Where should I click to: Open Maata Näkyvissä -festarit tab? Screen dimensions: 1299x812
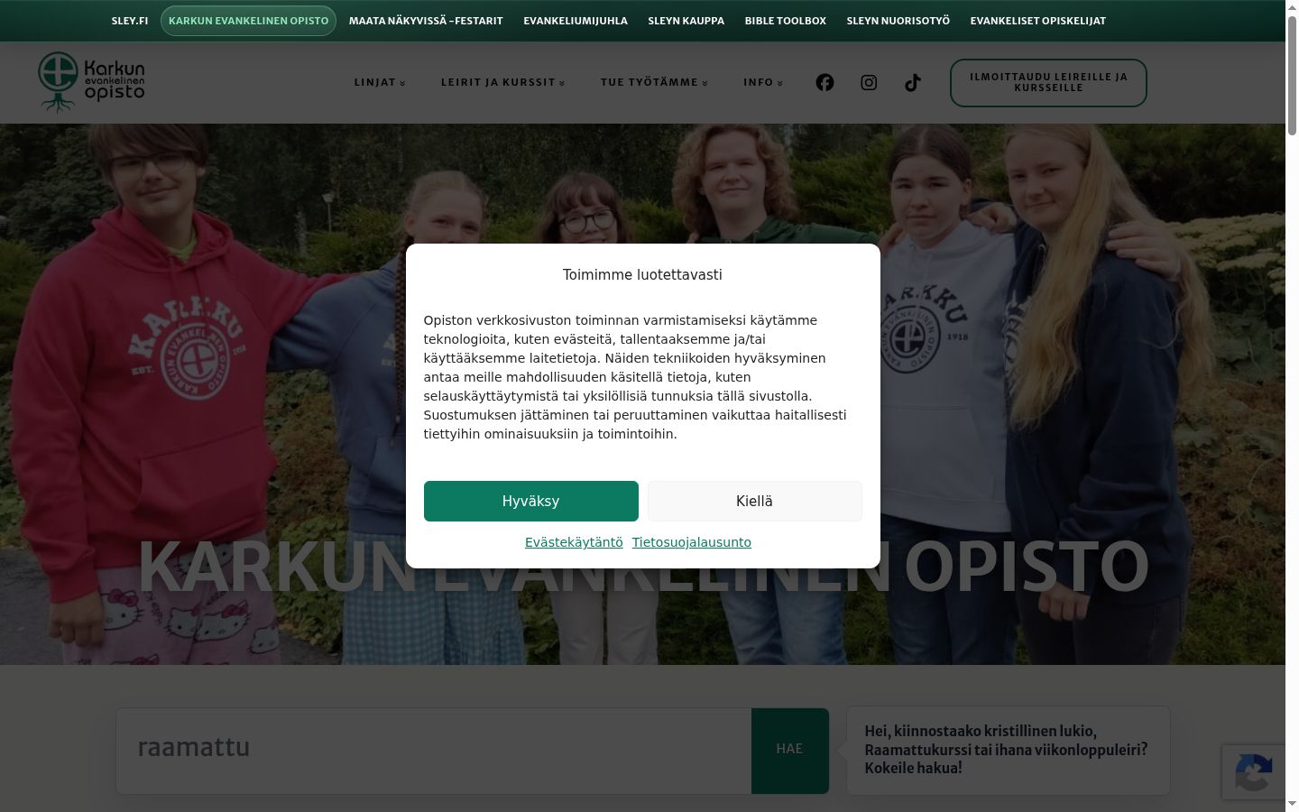pyautogui.click(x=426, y=21)
